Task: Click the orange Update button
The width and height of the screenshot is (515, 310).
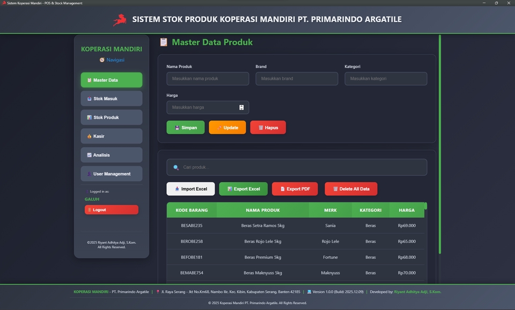Action: pyautogui.click(x=227, y=128)
